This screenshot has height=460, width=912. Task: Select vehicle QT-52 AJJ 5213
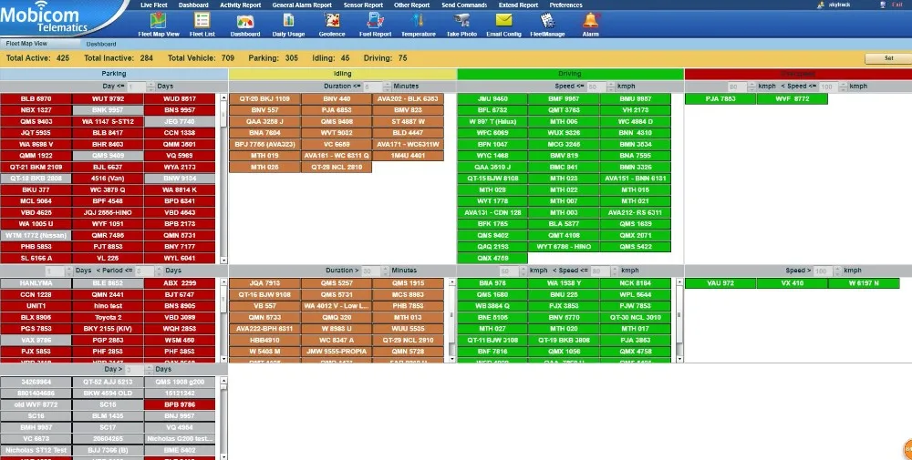[x=108, y=383]
